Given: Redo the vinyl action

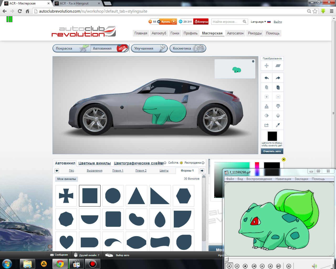Looking at the screenshot, I should [x=278, y=78].
